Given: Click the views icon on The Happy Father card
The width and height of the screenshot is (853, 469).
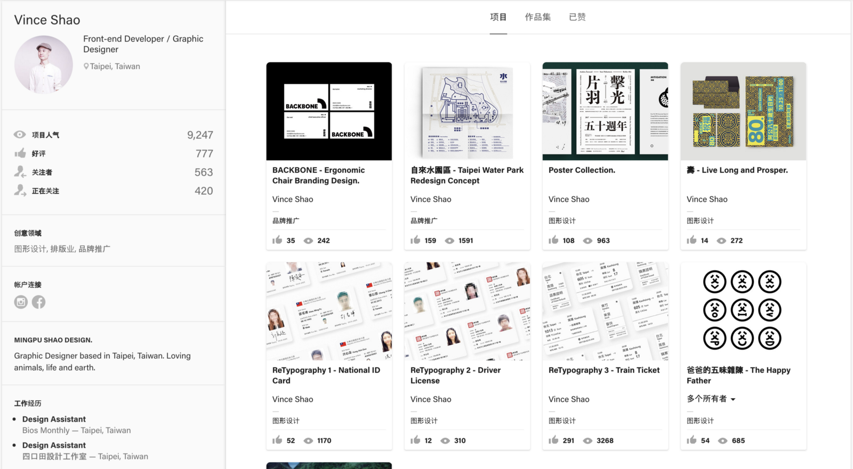Looking at the screenshot, I should click(723, 441).
